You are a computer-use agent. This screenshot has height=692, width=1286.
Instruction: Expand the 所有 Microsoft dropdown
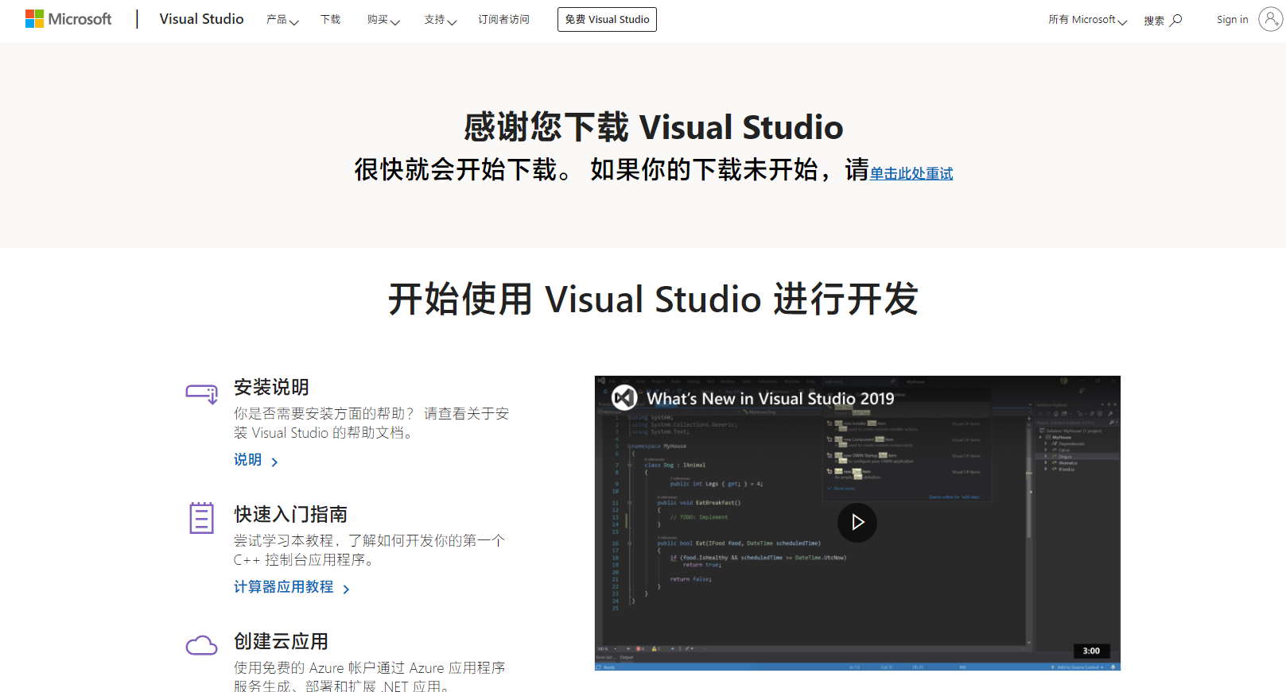[1087, 20]
